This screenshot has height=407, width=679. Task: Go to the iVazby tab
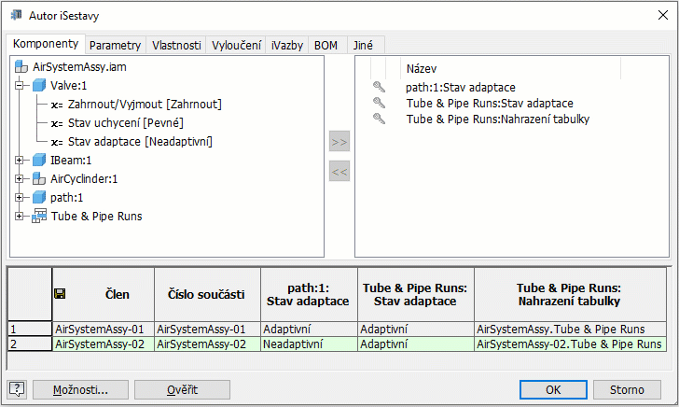point(286,45)
